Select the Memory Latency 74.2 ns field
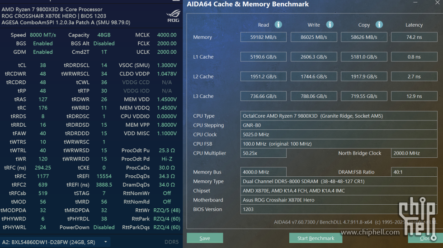443x248 pixels. tap(414, 37)
